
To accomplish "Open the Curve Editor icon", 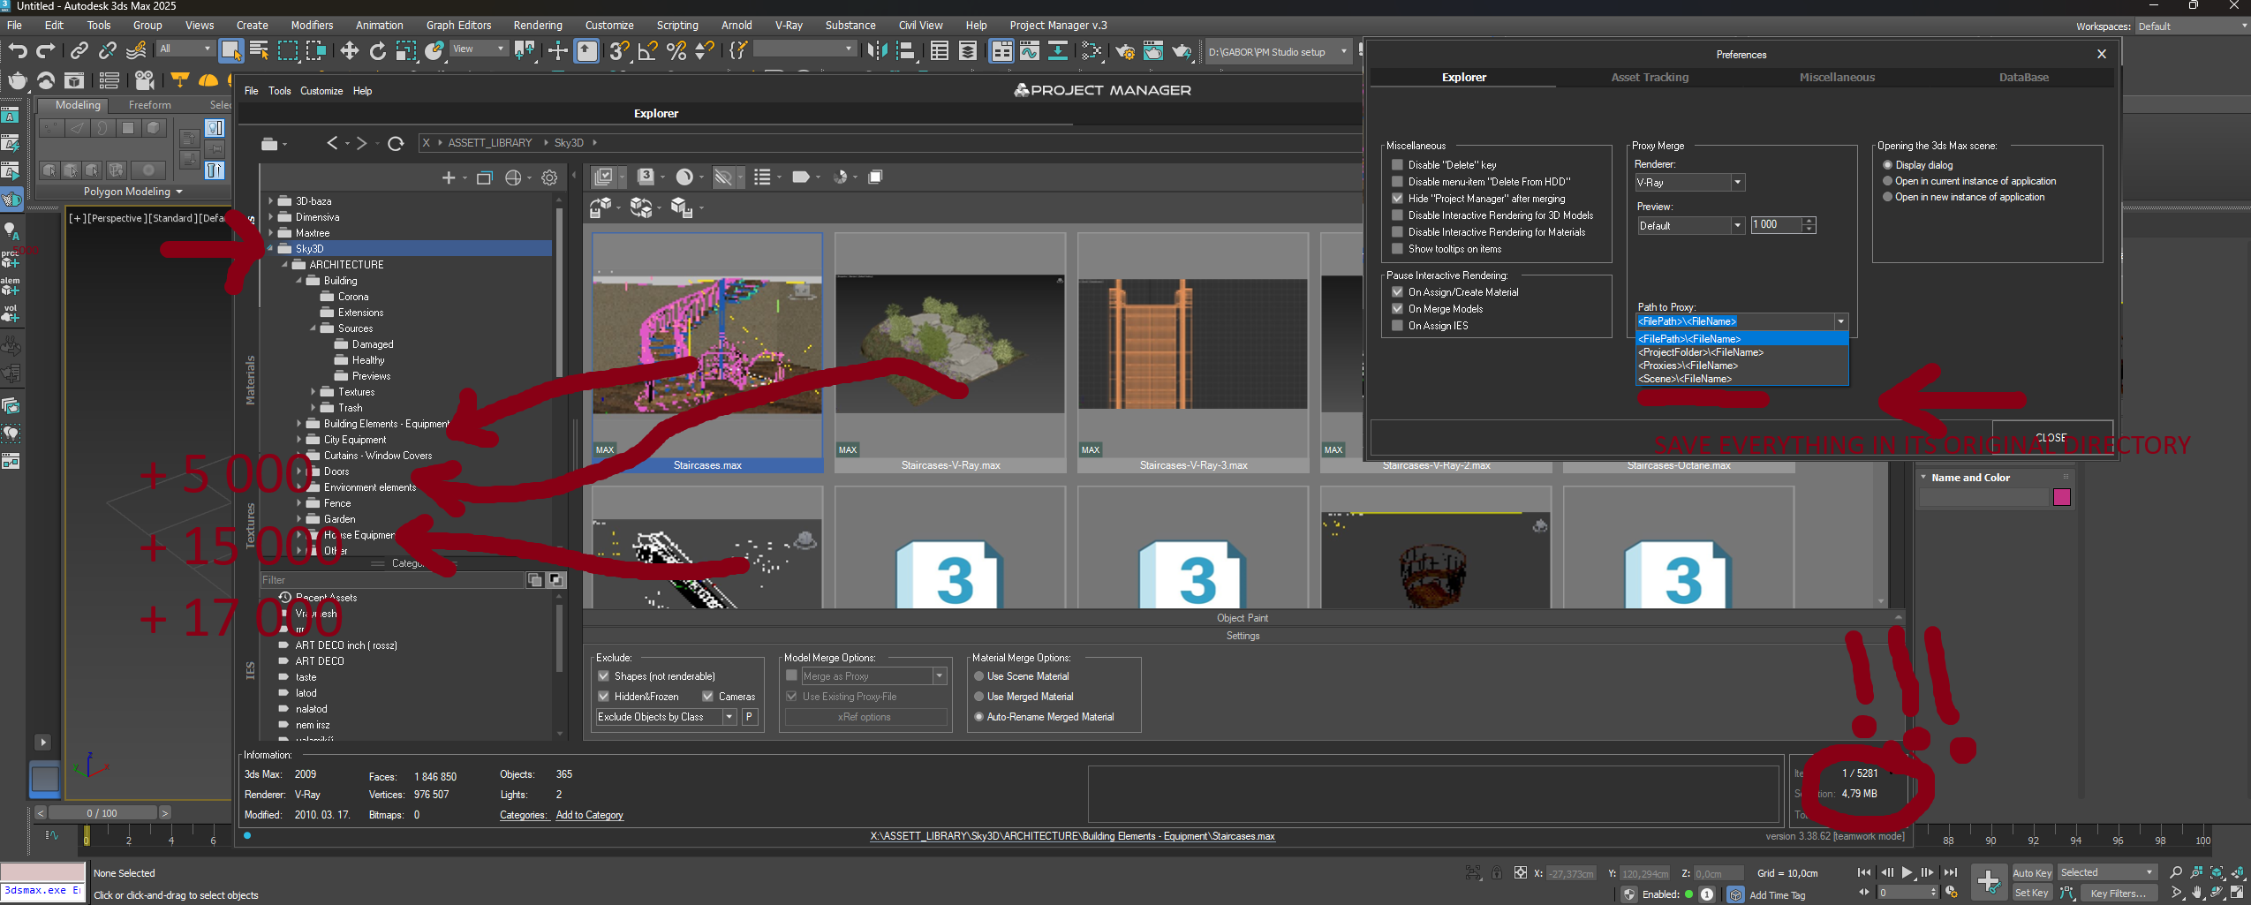I will click(x=1030, y=50).
